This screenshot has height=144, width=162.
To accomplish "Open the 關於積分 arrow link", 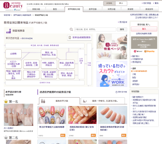I will pyautogui.click(x=135, y=56).
